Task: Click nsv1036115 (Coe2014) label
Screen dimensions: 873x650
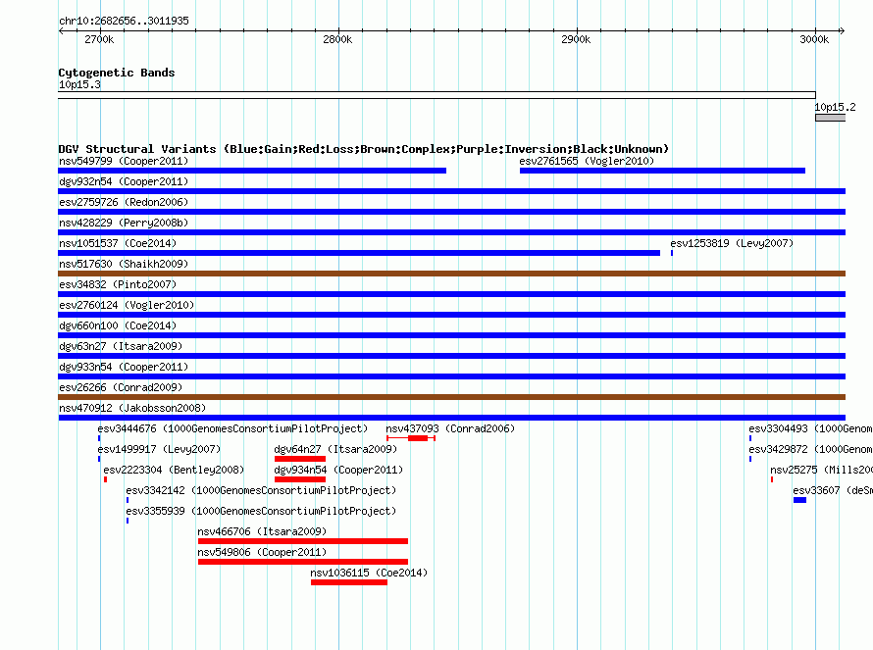Action: [x=369, y=573]
